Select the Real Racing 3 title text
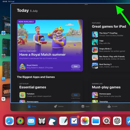This screenshot has height=130, width=130. click(x=105, y=64)
